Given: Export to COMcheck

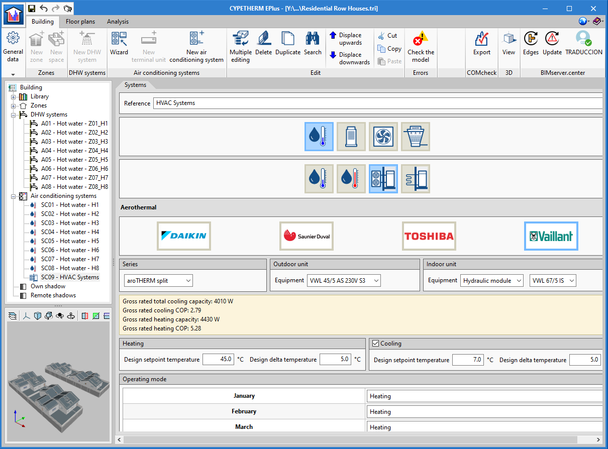Looking at the screenshot, I should coord(482,44).
